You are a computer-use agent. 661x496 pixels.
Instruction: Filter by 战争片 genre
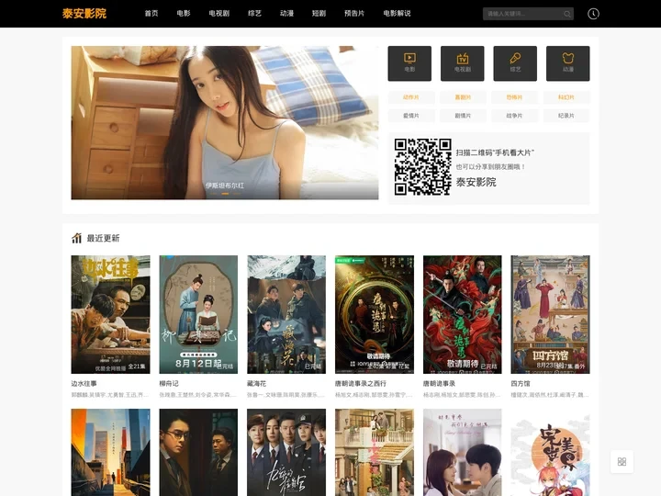pyautogui.click(x=515, y=116)
